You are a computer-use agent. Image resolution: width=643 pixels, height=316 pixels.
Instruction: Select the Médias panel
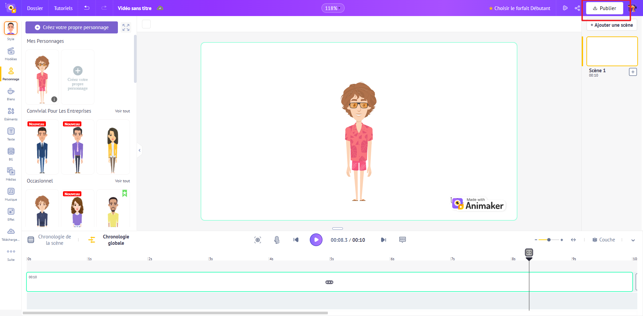[11, 174]
